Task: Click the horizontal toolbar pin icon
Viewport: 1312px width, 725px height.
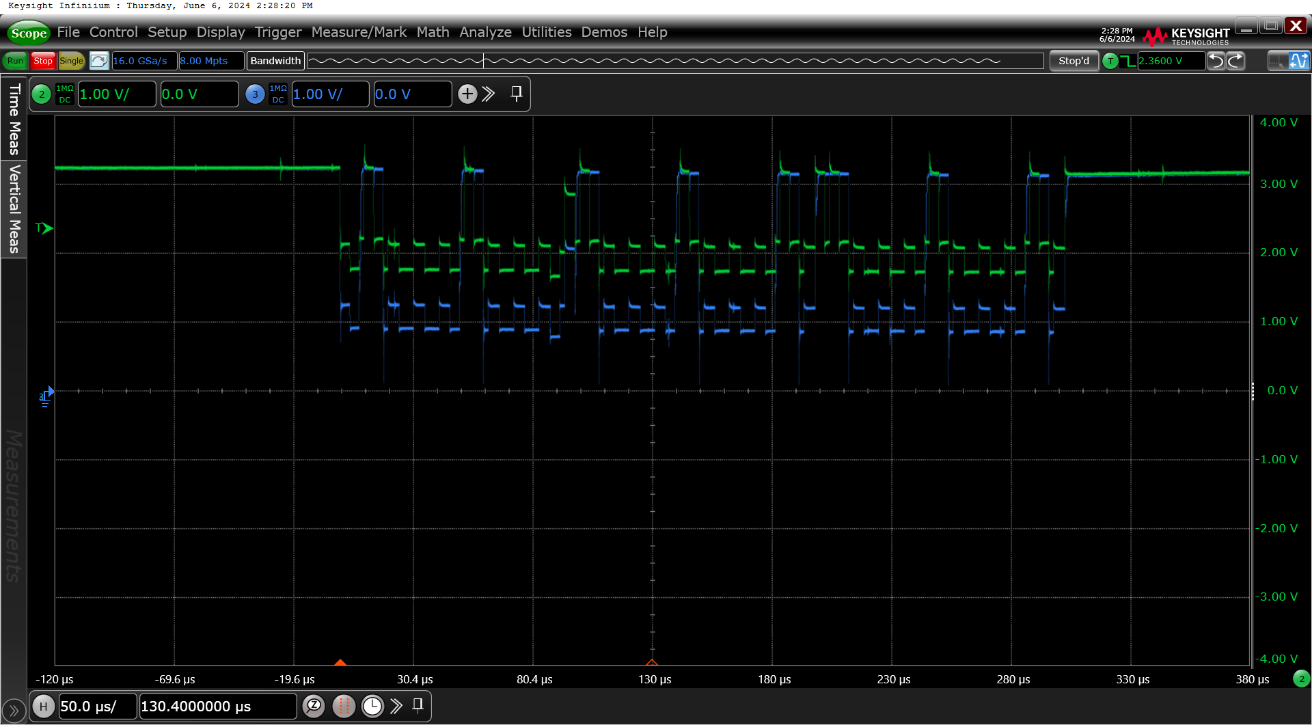Action: [x=418, y=705]
